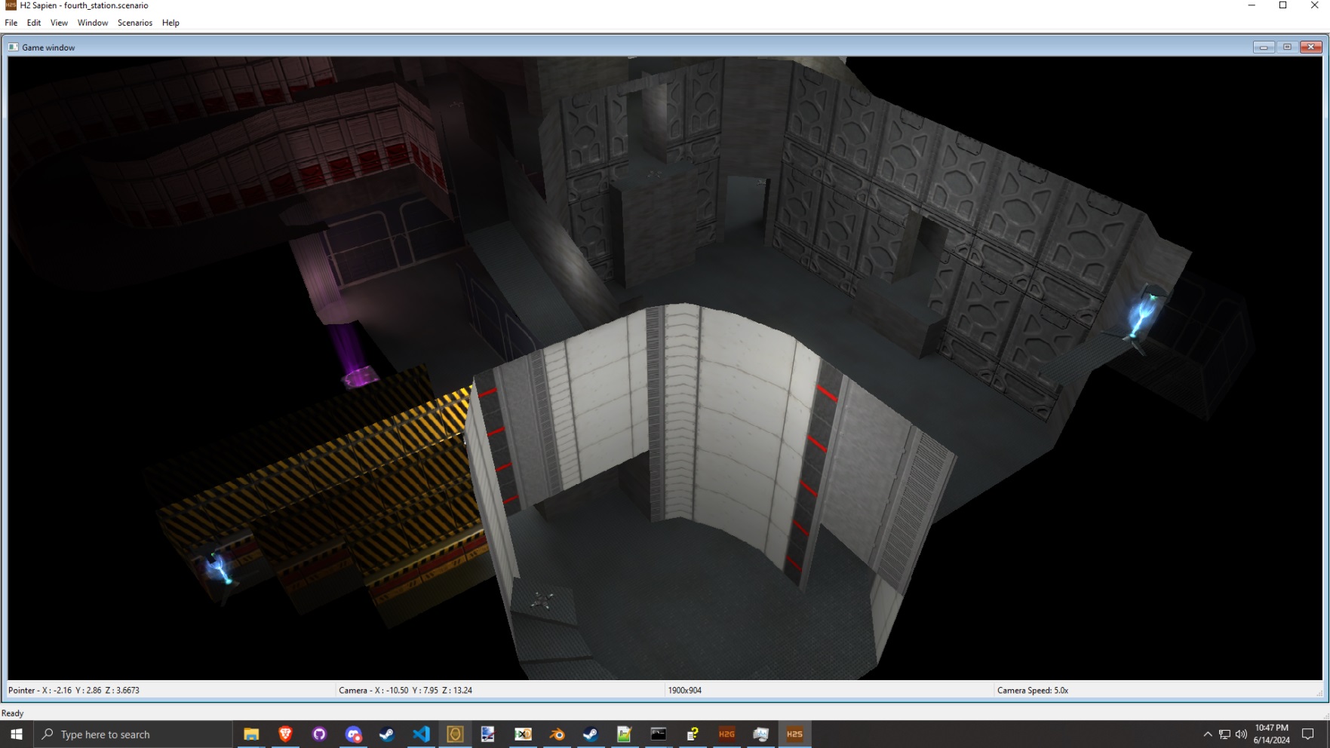The image size is (1330, 748).
Task: Open Blender from the taskbar
Action: coord(557,734)
